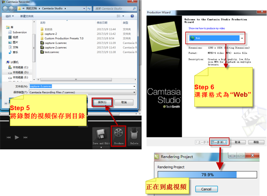
Task: Click the Save and Edit floppy icon
Action: (100, 134)
